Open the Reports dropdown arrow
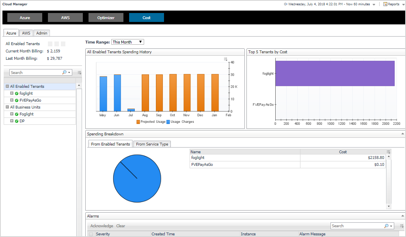 pyautogui.click(x=404, y=4)
